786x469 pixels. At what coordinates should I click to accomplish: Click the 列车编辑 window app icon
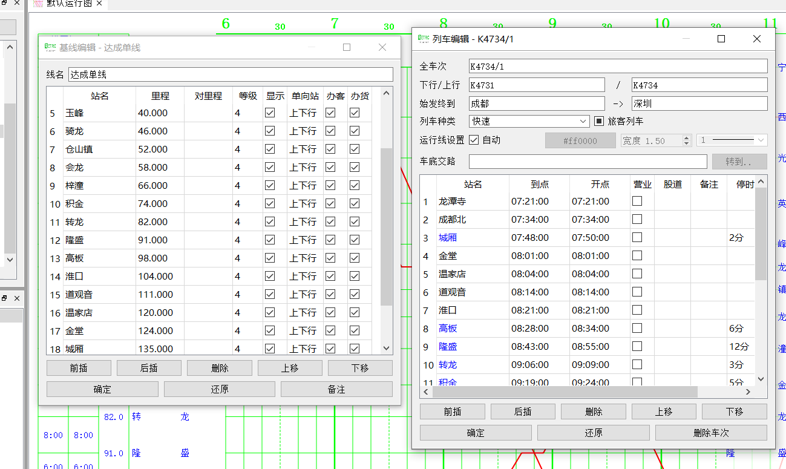point(424,39)
